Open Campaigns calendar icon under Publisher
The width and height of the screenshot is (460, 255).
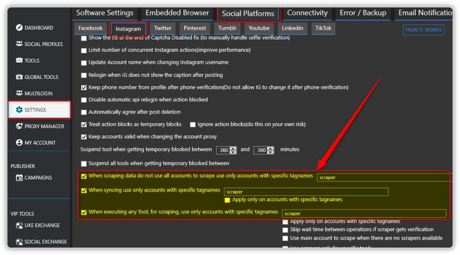pos(19,178)
